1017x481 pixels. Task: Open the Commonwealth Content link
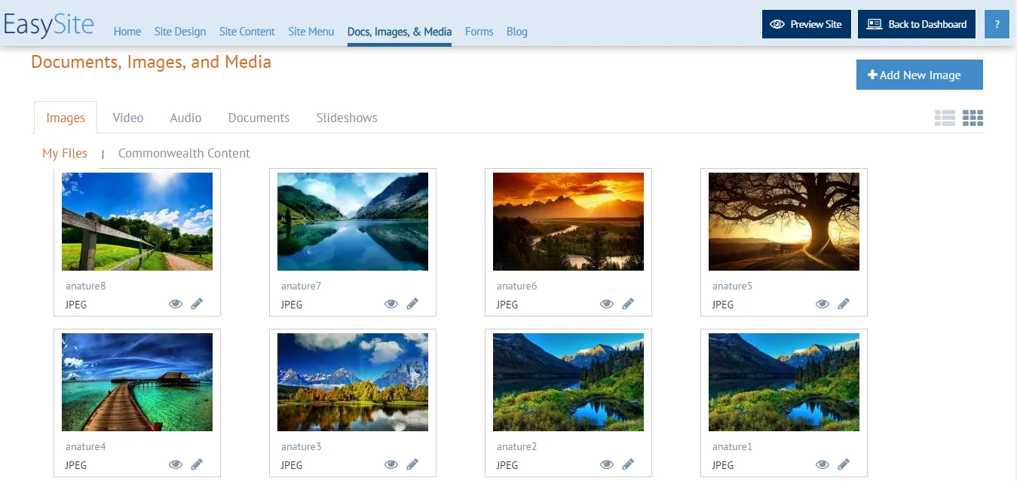point(184,153)
